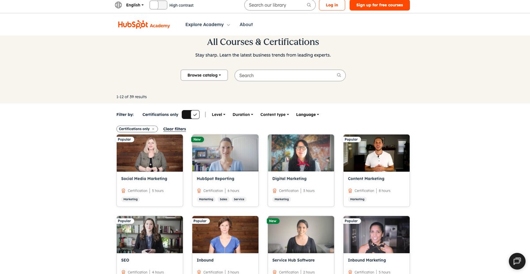
Task: Click the Social Media Marketing thumbnail
Action: coord(150,153)
